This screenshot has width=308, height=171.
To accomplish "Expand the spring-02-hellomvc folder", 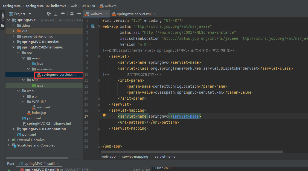I will (x=13, y=36).
